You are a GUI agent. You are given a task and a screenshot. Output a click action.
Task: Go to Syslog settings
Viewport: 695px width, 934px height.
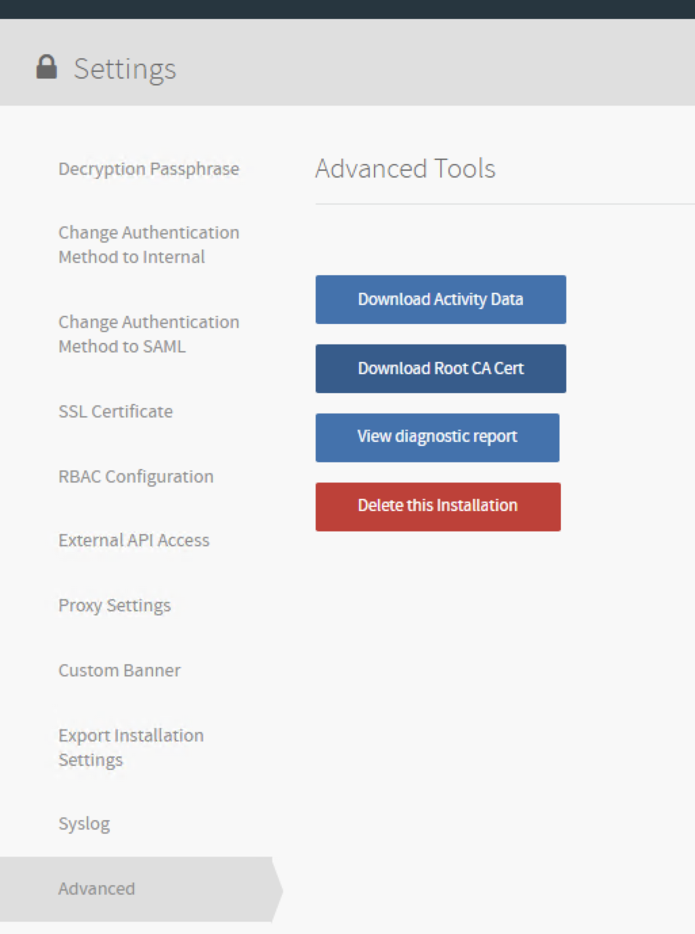tap(84, 824)
